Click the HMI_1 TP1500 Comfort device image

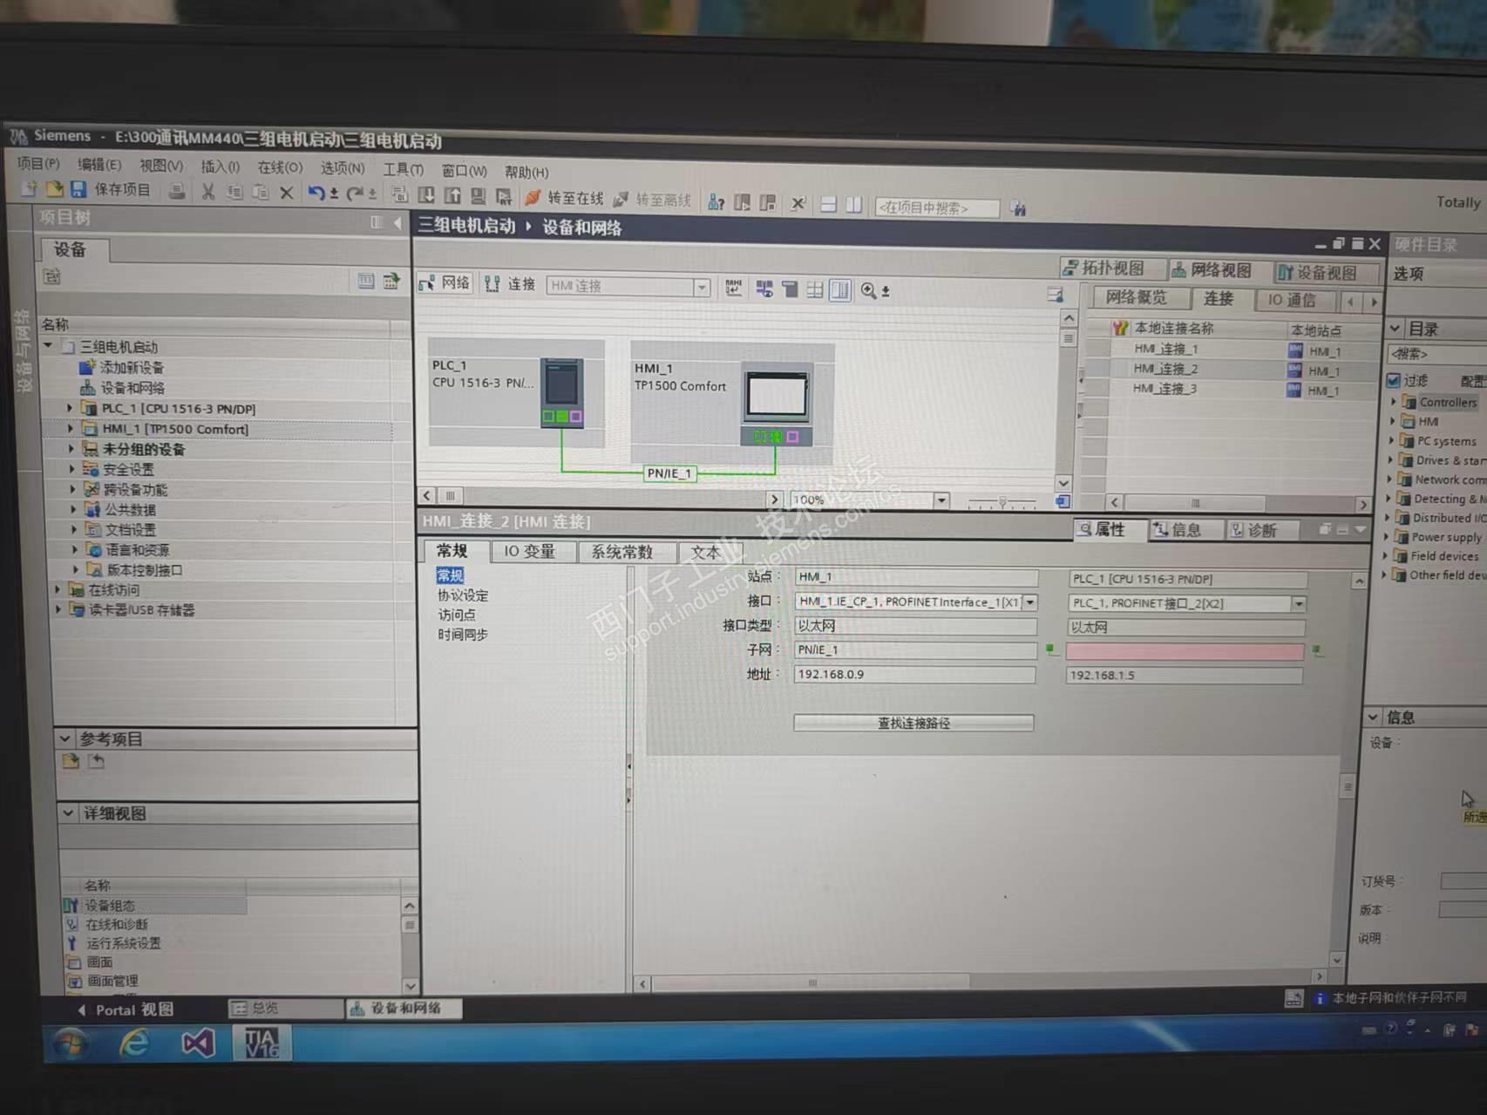coord(776,405)
